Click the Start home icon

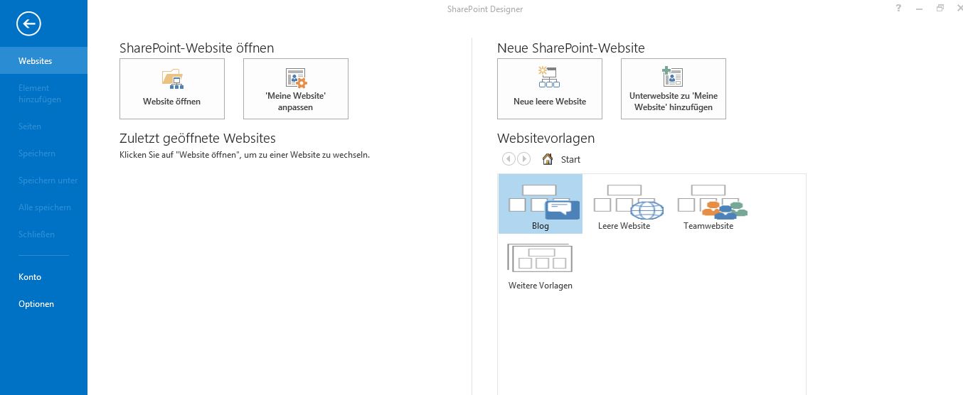point(548,159)
